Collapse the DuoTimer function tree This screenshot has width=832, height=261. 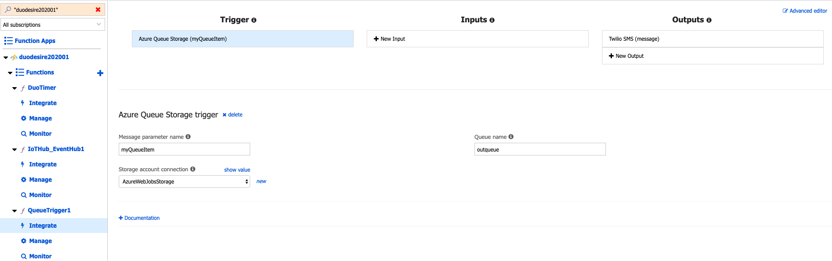pos(14,88)
